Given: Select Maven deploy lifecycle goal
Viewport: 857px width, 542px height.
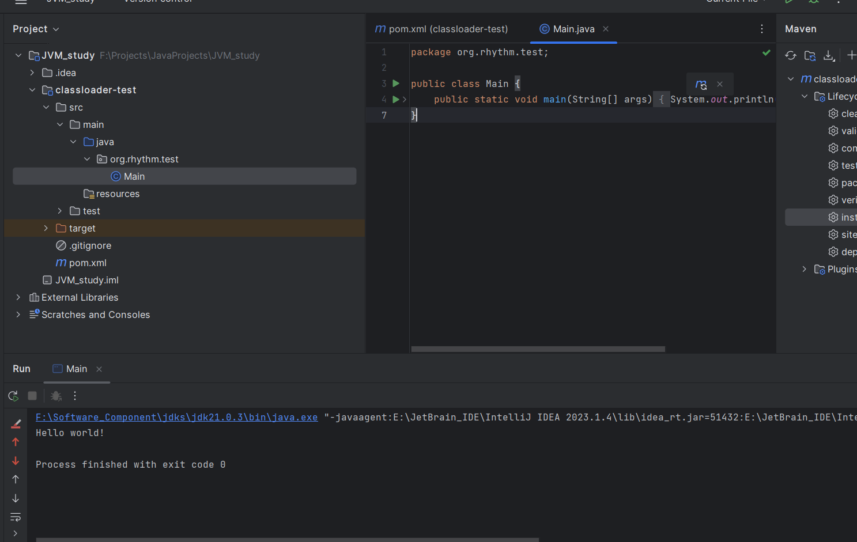Looking at the screenshot, I should coord(842,252).
